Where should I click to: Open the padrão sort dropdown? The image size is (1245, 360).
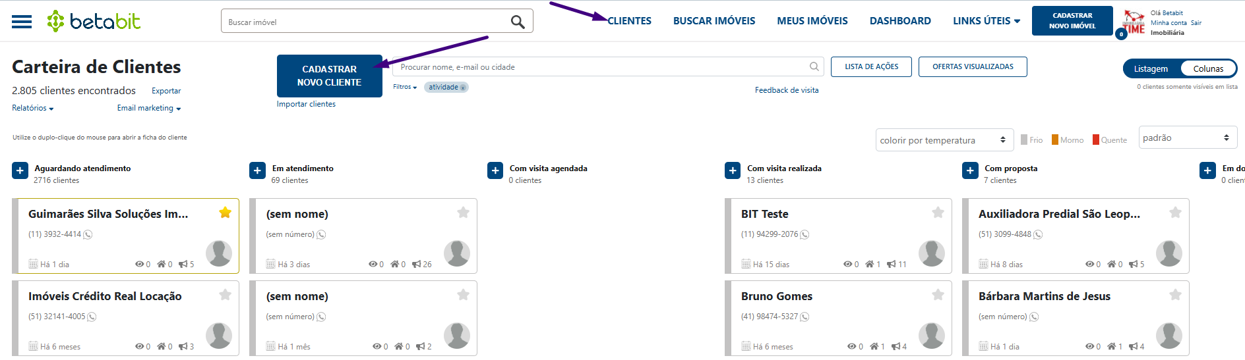pos(1187,138)
